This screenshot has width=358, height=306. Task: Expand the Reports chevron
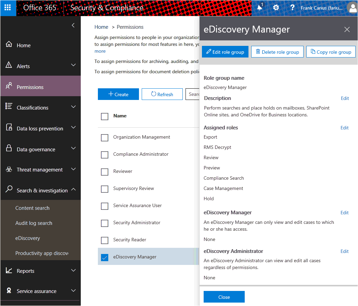(73, 270)
